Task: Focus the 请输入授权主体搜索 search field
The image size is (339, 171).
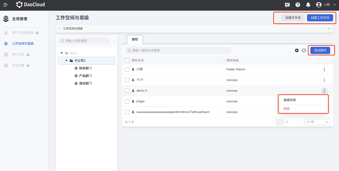Action: 180,50
